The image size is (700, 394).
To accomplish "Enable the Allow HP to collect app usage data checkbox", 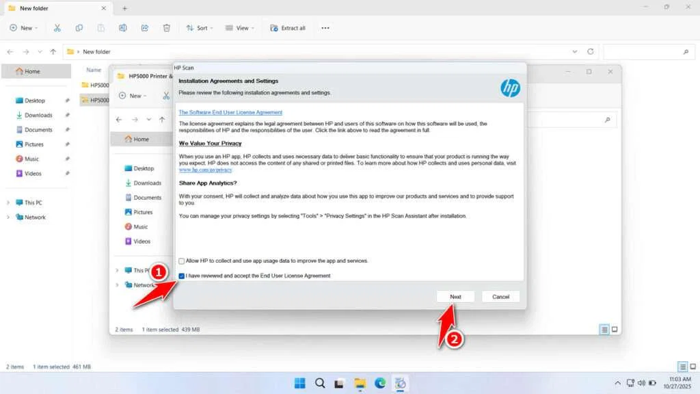I will (182, 261).
